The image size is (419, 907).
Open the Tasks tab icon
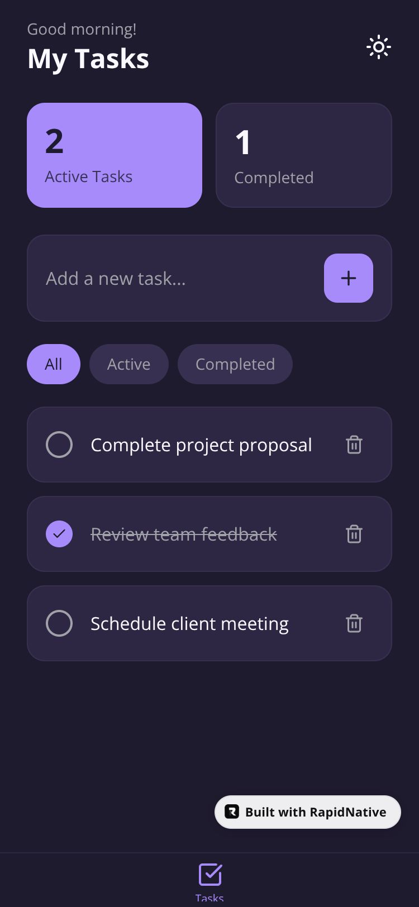[x=210, y=876]
